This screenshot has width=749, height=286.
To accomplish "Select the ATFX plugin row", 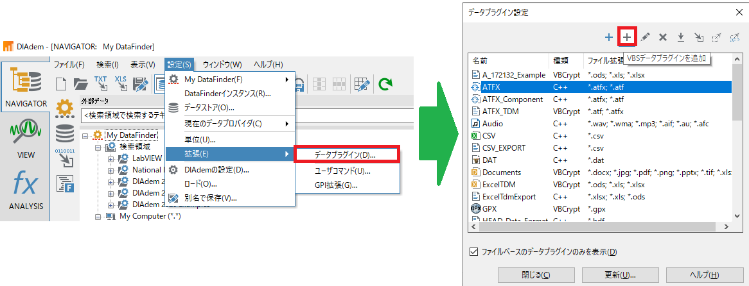I will (x=601, y=87).
